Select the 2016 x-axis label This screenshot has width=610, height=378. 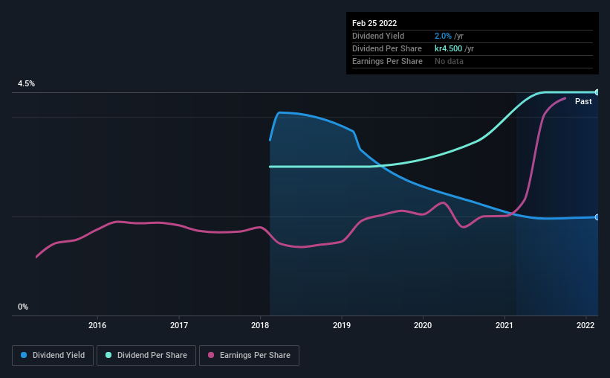[x=97, y=325]
